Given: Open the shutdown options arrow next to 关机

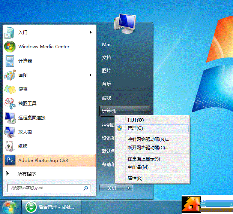Looking at the screenshot, I should (x=129, y=188).
